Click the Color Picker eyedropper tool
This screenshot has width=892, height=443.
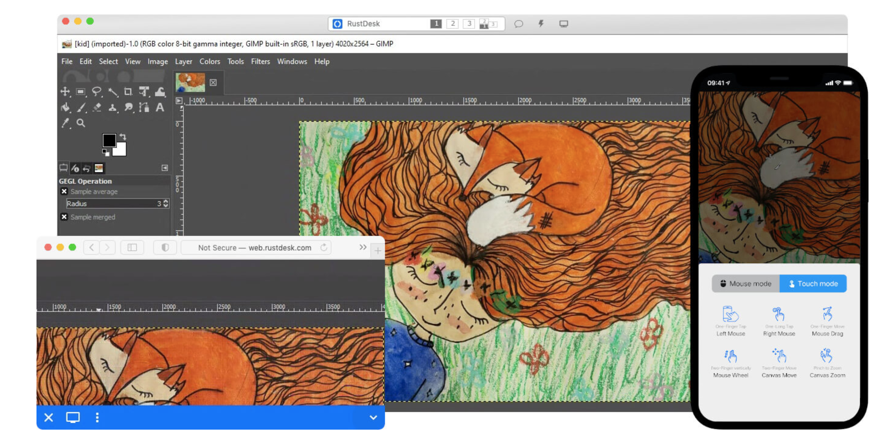[65, 123]
